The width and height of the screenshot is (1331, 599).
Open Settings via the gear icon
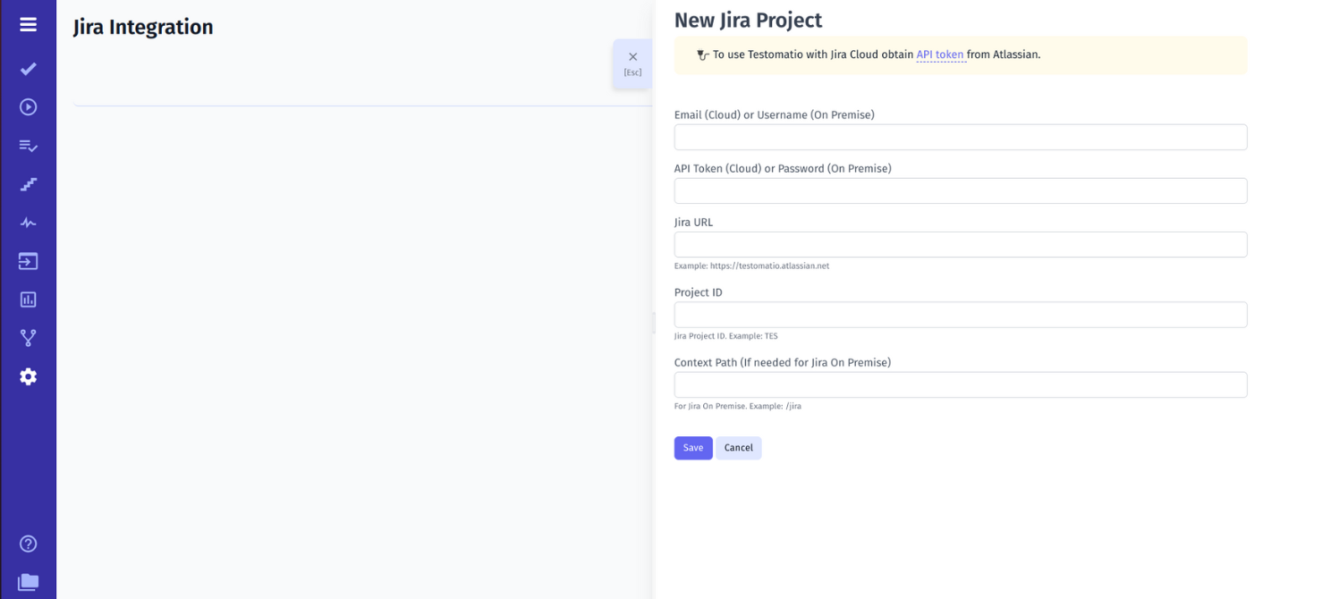[x=27, y=376]
